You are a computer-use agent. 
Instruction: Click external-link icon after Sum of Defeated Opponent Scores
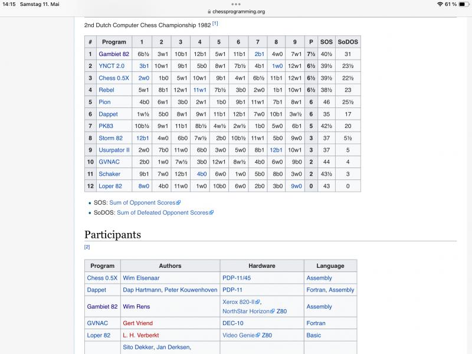pos(211,213)
